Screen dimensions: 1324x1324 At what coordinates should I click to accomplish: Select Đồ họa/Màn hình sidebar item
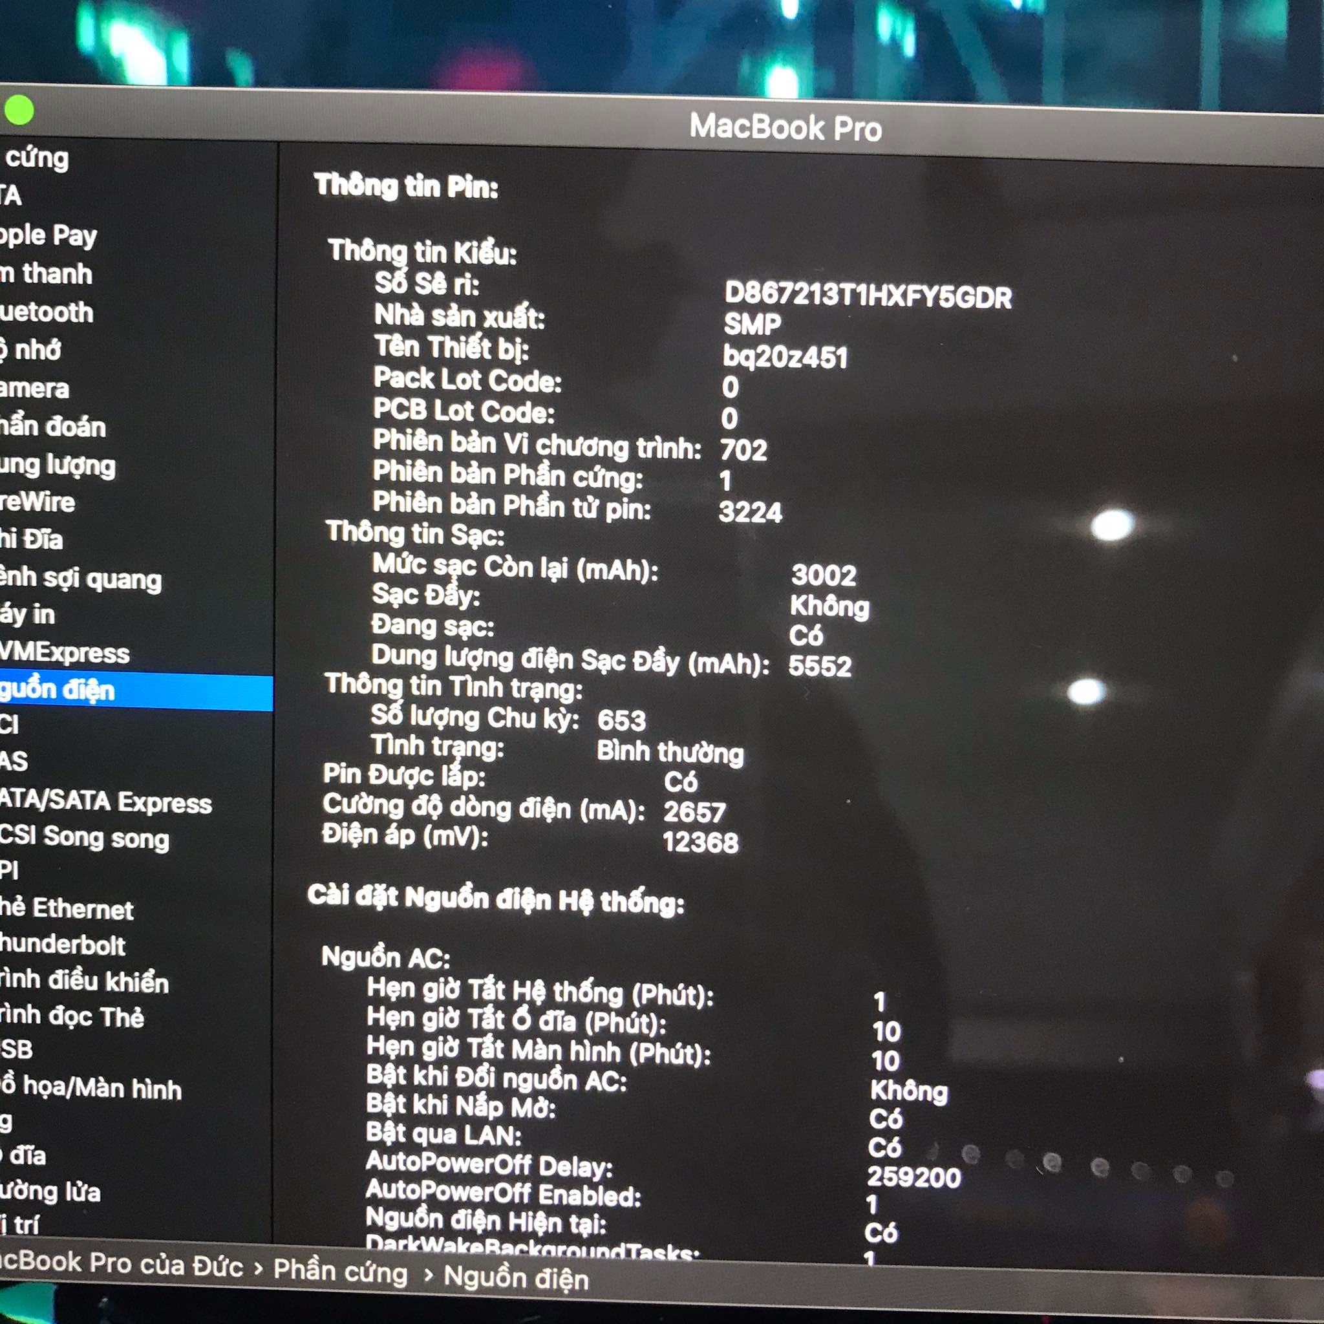(91, 1087)
